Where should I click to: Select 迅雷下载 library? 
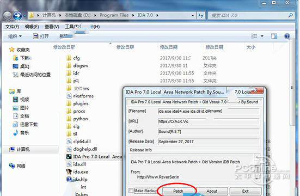click(25, 125)
